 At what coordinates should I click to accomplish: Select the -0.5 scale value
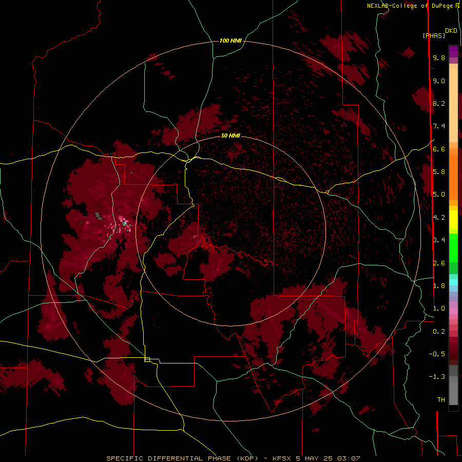(x=437, y=354)
